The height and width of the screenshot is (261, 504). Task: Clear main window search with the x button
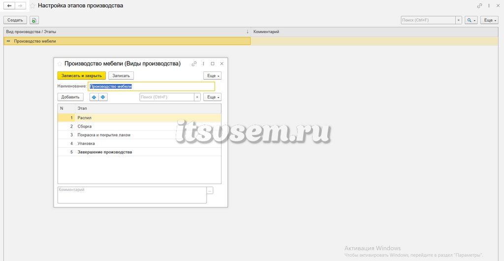click(x=459, y=20)
